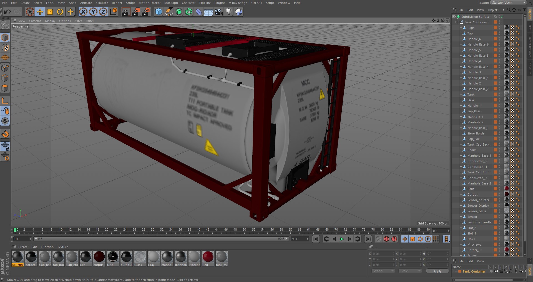533x282 pixels.
Task: Toggle Z axis lock
Action: tap(103, 12)
